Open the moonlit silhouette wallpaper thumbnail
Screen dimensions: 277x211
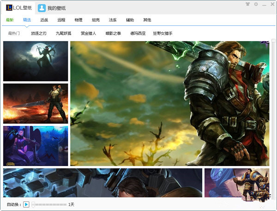(36, 61)
